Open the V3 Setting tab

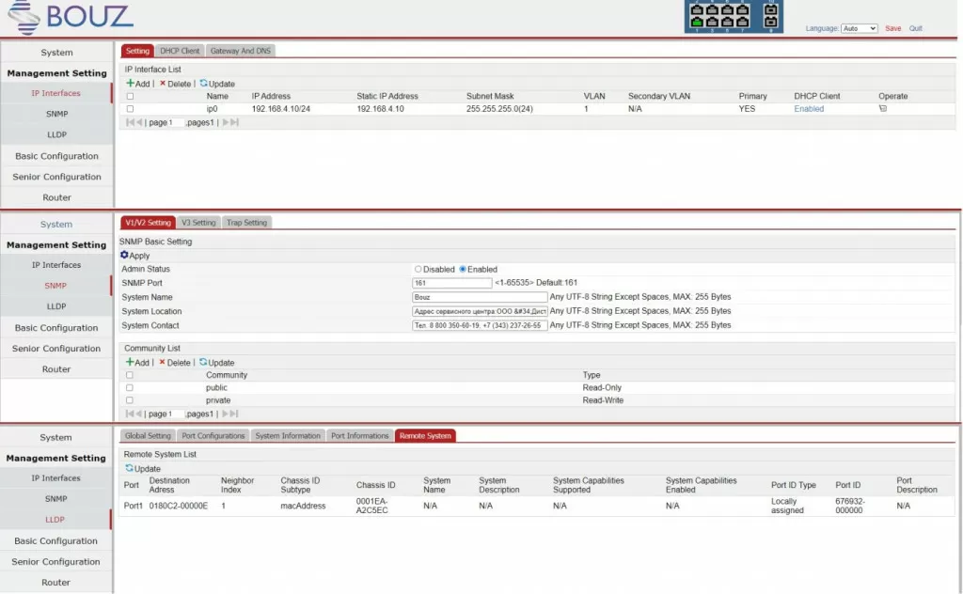(x=198, y=223)
